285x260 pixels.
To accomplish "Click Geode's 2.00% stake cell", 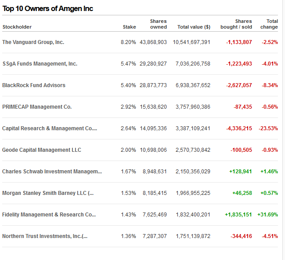I will pos(128,150).
